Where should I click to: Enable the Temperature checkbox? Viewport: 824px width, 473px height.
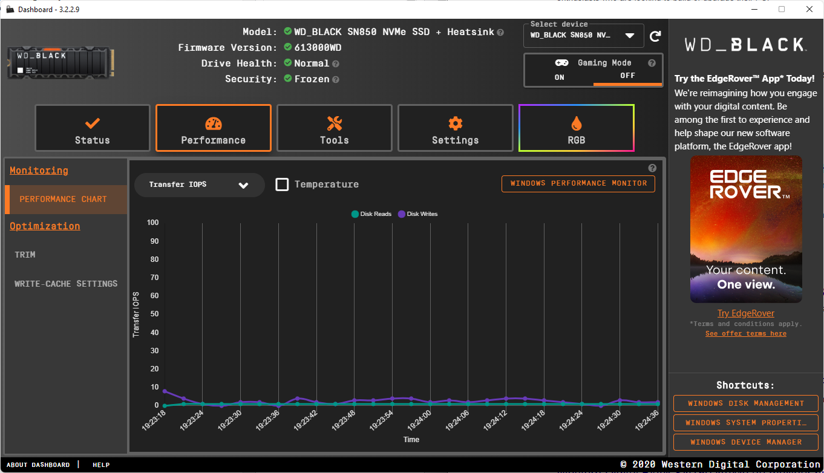[282, 184]
